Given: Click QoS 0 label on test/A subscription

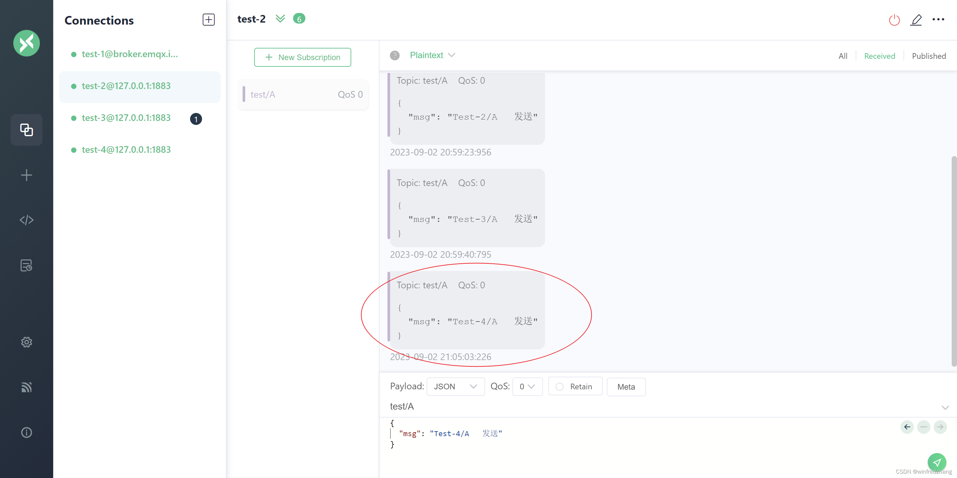Looking at the screenshot, I should point(350,94).
